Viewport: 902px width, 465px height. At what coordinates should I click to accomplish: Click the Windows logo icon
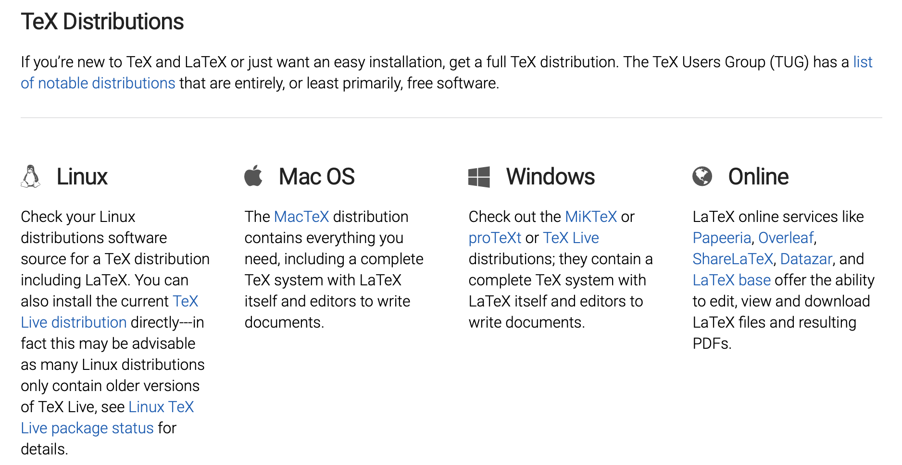point(479,177)
